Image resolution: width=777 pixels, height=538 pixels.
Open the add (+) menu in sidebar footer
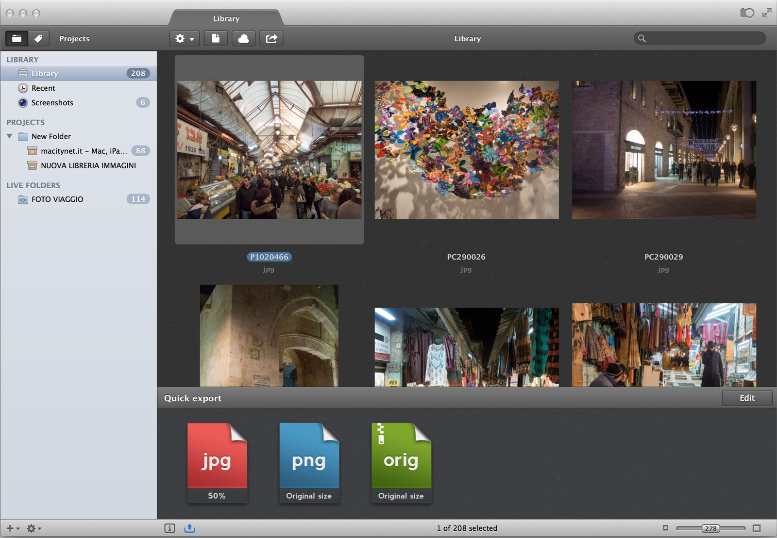point(12,528)
